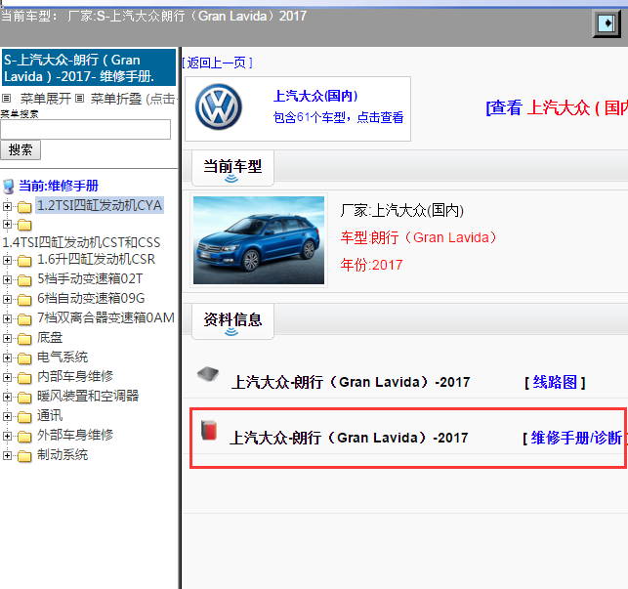Select the 内部车身维修 tree item
The image size is (628, 589).
point(75,377)
